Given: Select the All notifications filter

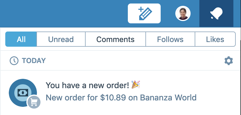Looking at the screenshot, I should pos(21,39).
